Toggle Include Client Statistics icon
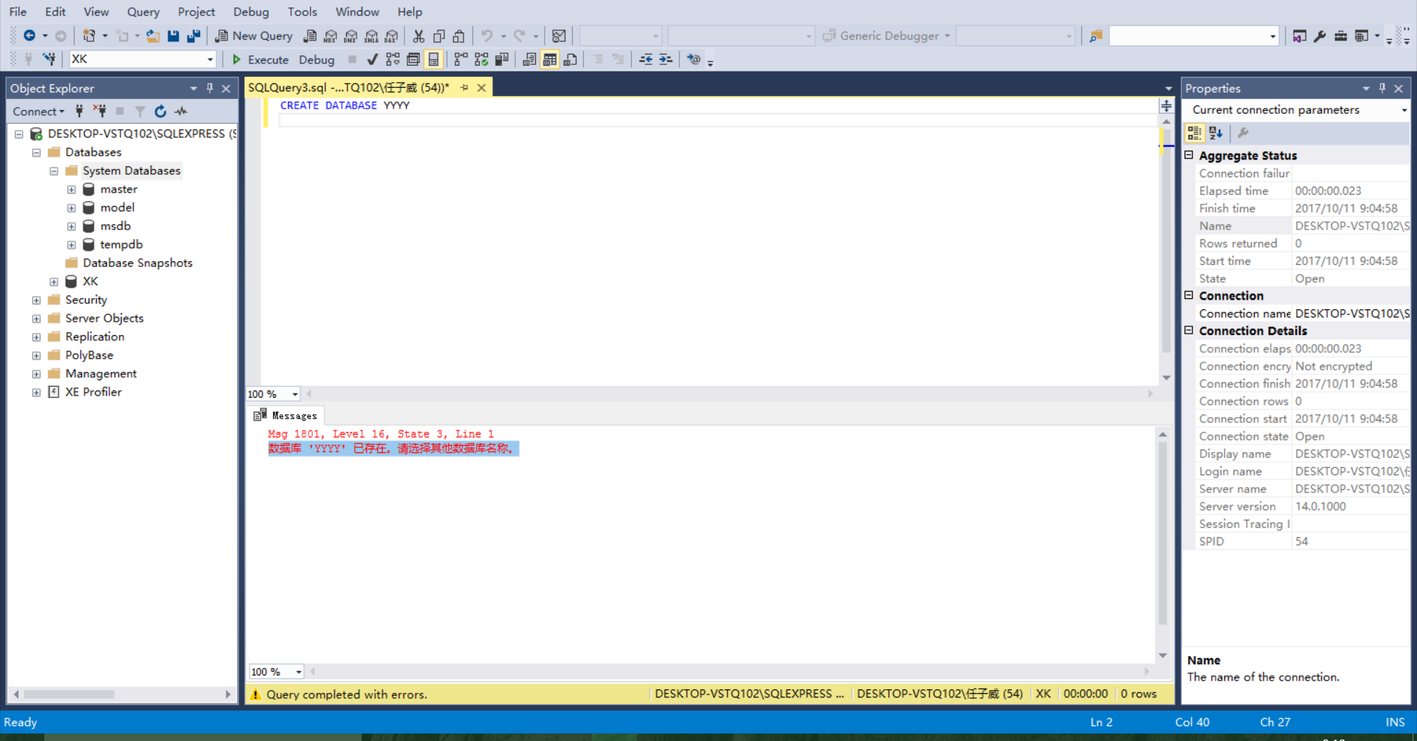 click(502, 59)
